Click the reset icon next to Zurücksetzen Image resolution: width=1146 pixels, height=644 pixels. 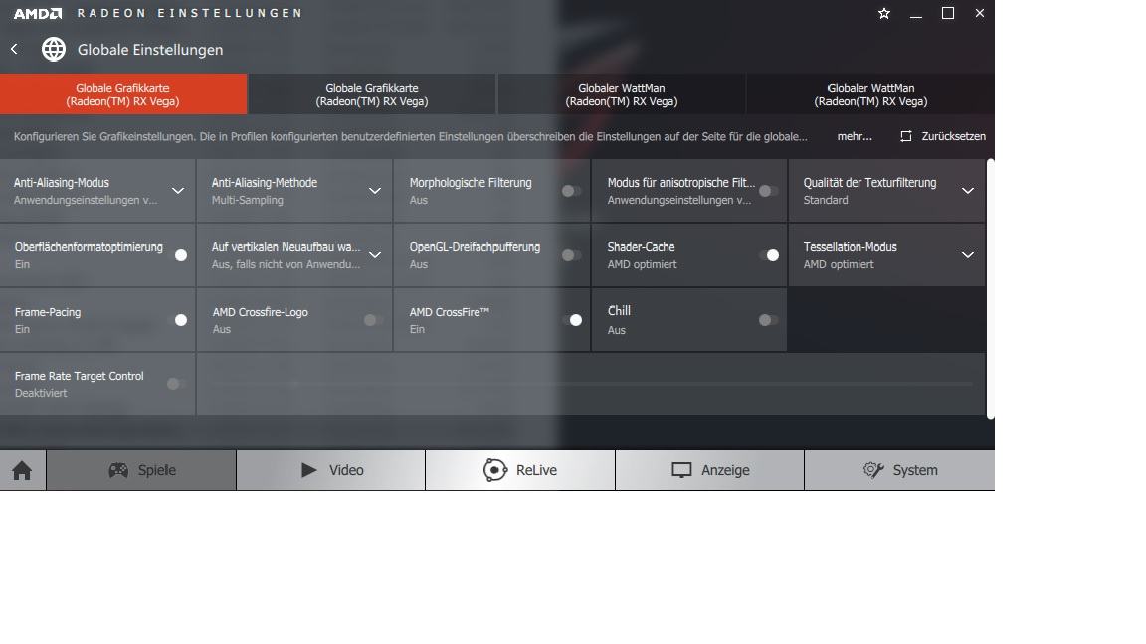[905, 136]
